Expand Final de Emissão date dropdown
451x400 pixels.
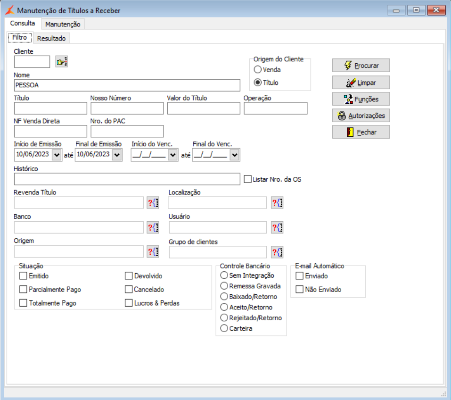[117, 155]
